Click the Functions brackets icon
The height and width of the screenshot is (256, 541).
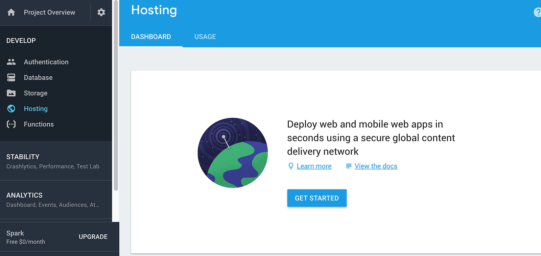(x=11, y=124)
